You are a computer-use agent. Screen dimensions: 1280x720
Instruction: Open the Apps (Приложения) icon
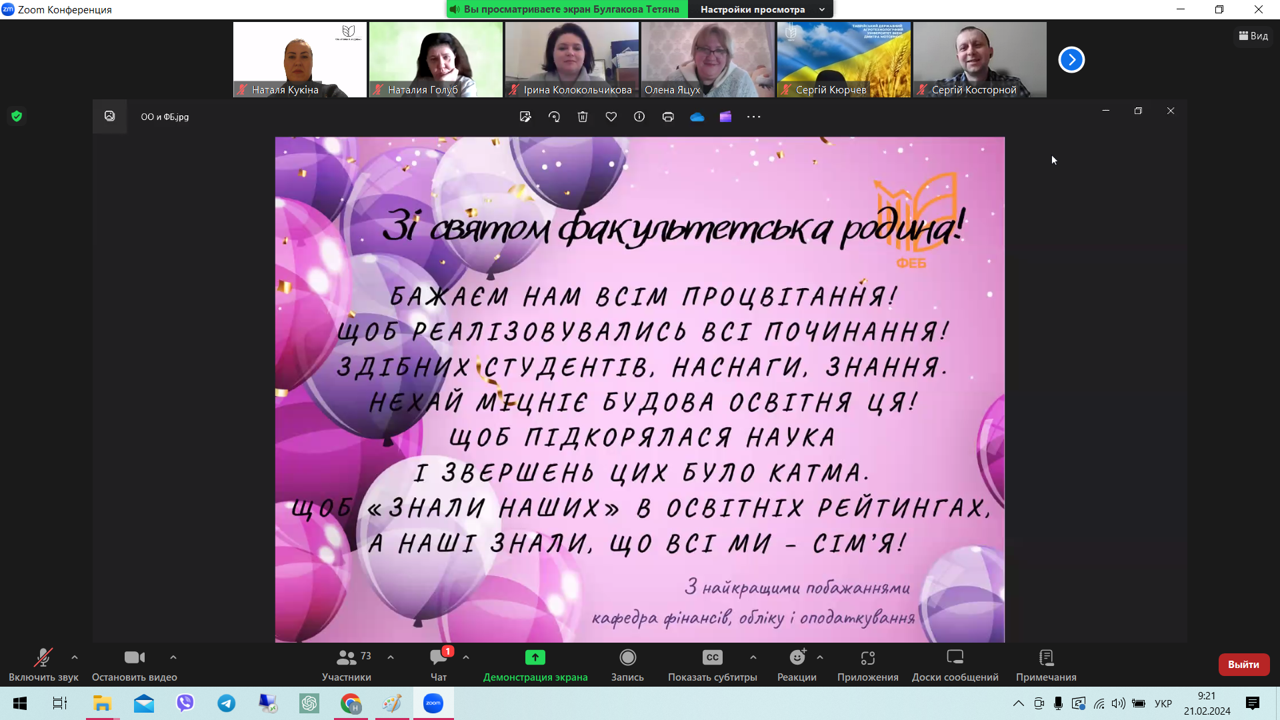click(867, 658)
